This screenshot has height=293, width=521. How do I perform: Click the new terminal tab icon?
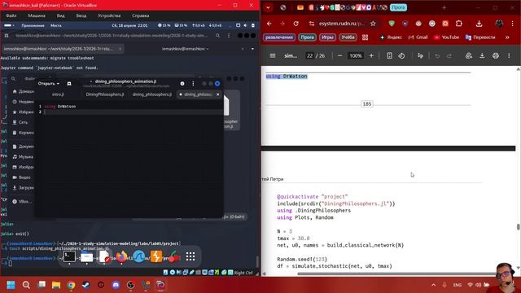coord(7,36)
